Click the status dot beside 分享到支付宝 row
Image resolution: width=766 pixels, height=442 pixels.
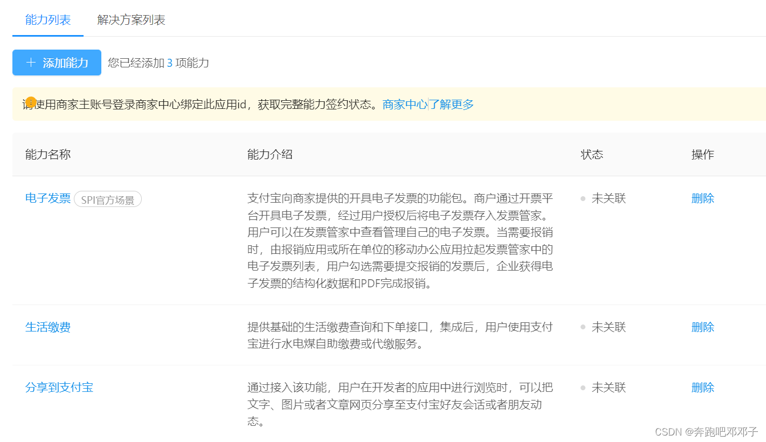click(x=582, y=387)
